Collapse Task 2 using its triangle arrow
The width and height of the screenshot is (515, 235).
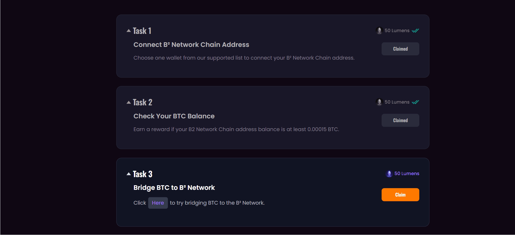tap(129, 102)
